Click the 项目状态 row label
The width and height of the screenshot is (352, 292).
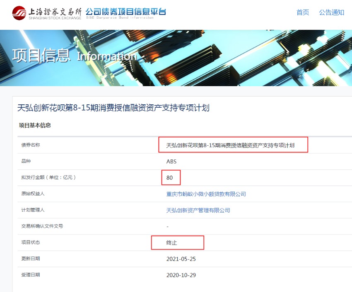(31, 242)
